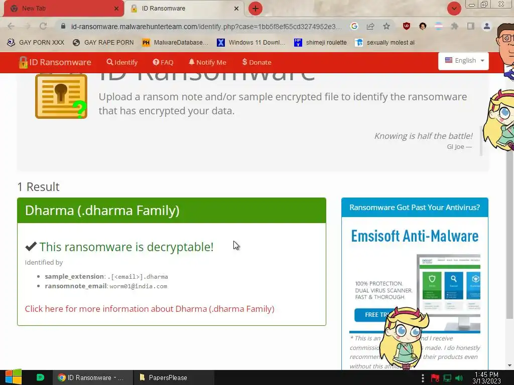
Task: Open the Identify menu item
Action: (122, 62)
